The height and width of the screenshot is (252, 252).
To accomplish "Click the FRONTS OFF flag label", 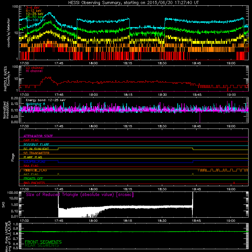I will [x=33, y=179].
